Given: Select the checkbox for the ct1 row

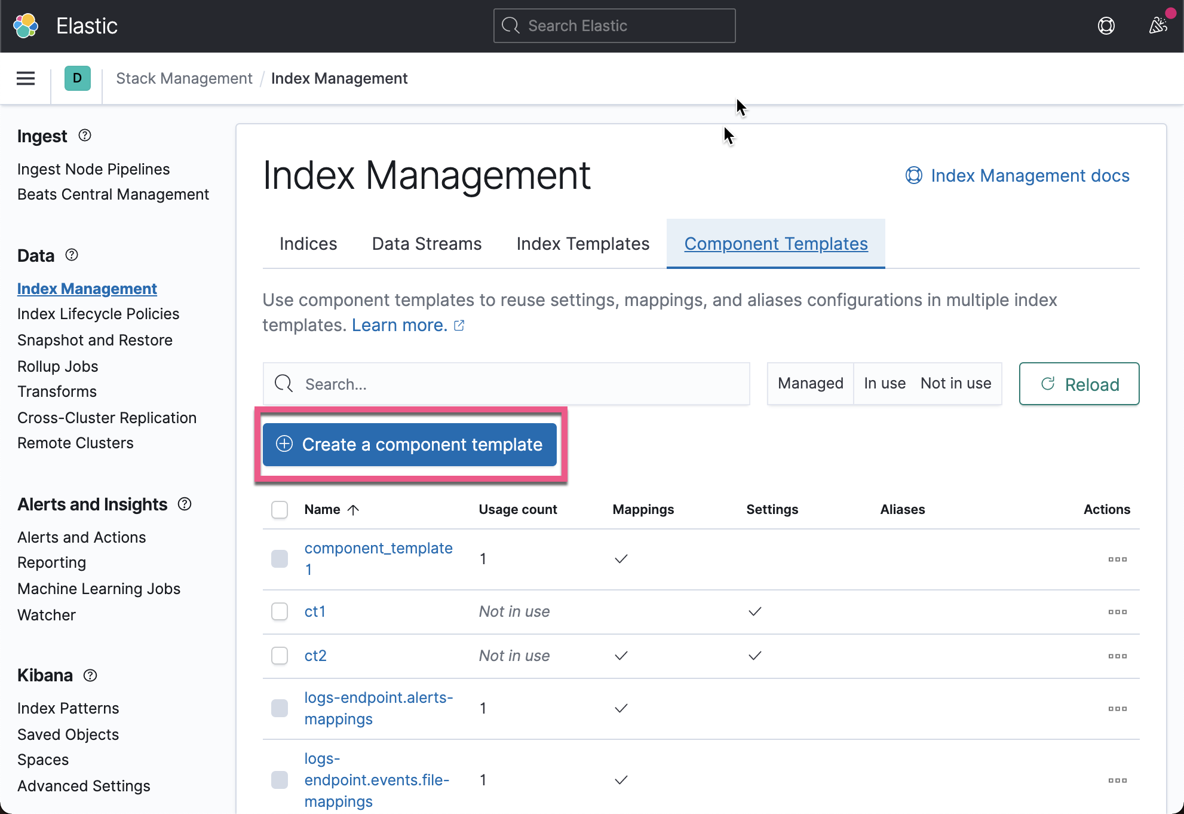Looking at the screenshot, I should click(279, 611).
